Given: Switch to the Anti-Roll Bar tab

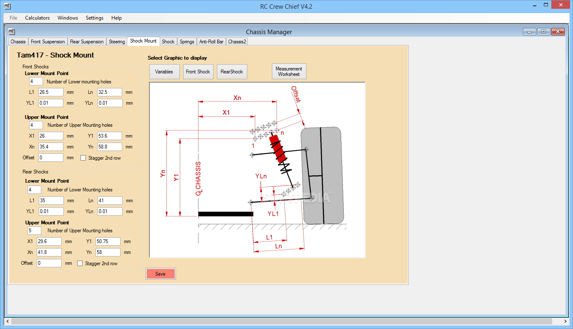Looking at the screenshot, I should (x=211, y=42).
